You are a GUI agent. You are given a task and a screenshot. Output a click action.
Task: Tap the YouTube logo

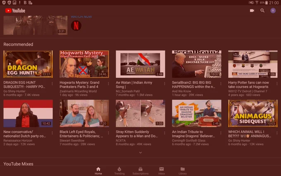click(x=15, y=11)
